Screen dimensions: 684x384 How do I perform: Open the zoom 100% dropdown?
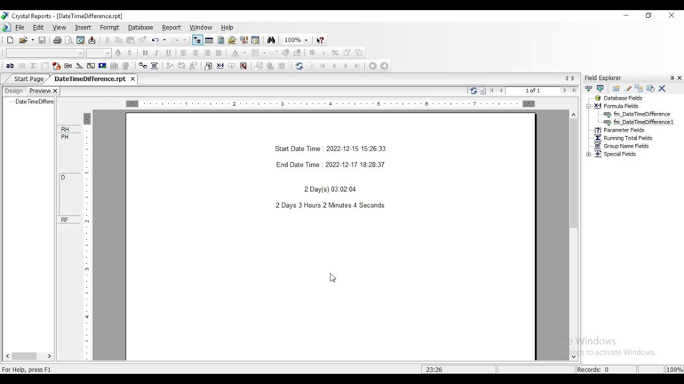point(306,40)
